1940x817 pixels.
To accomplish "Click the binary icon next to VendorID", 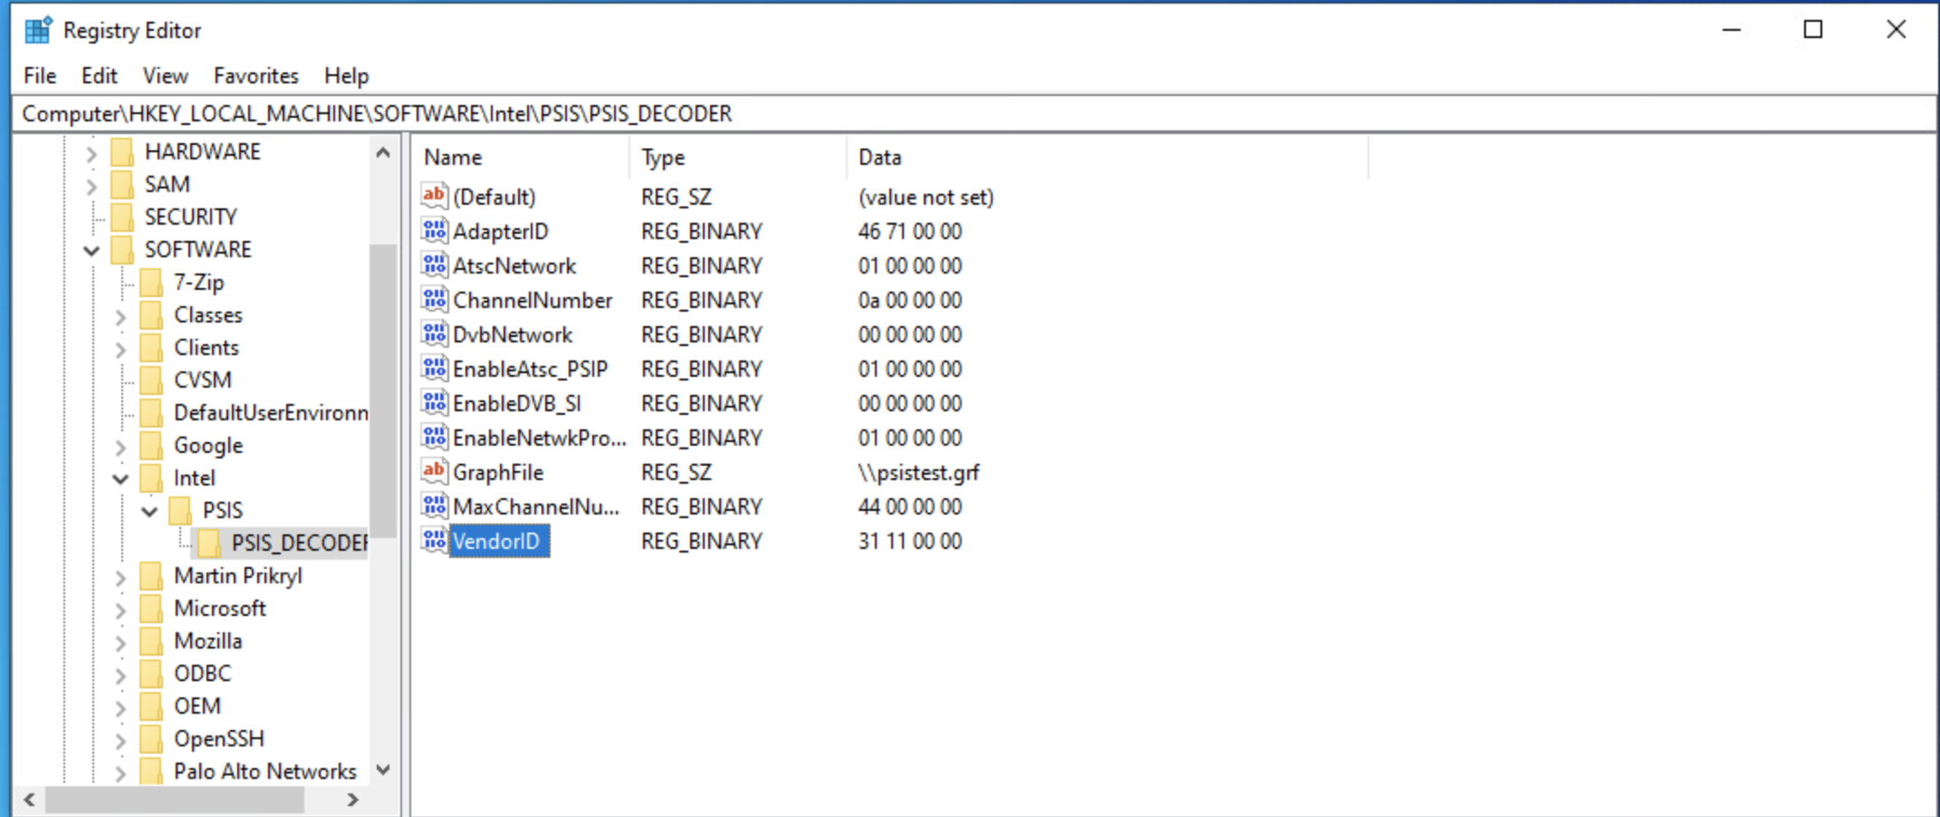I will tap(434, 540).
